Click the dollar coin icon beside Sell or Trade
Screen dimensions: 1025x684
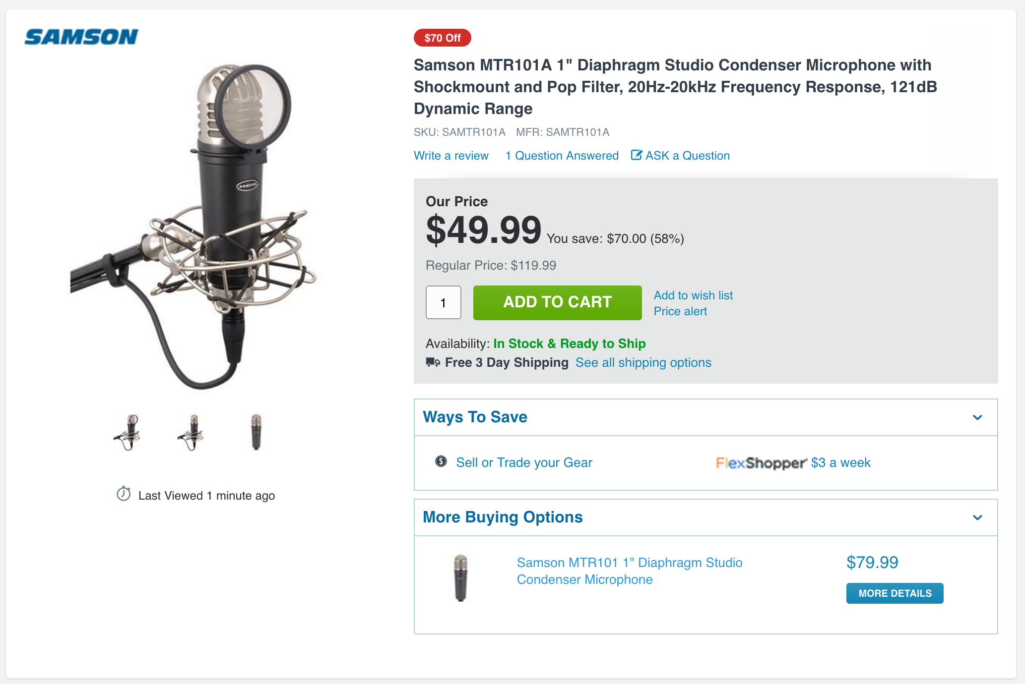coord(441,462)
